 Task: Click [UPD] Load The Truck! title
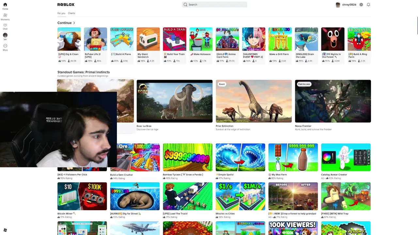click(175, 213)
